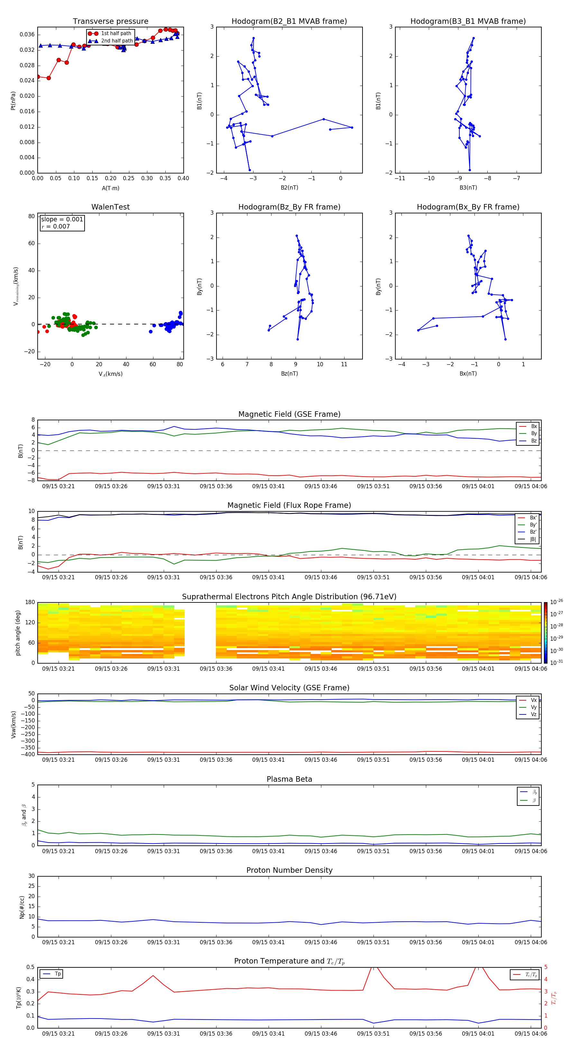579x1062 pixels.
Task: Click the 'Transverse pressure' plot title
Action: click(x=110, y=22)
